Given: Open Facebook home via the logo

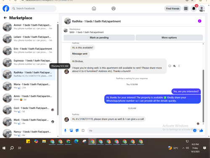Looking at the screenshot, I should coord(6,8).
